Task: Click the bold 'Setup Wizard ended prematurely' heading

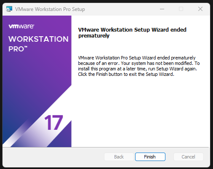Action: pyautogui.click(x=132, y=32)
